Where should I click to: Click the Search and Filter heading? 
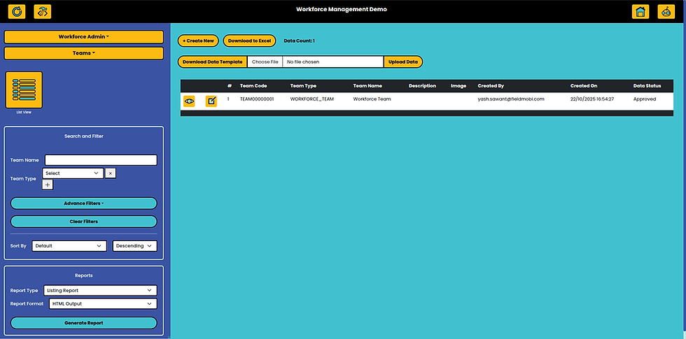point(83,136)
